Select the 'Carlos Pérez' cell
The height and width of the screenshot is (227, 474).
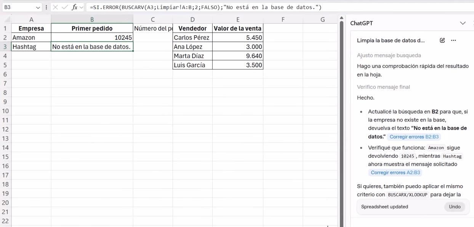tap(192, 38)
